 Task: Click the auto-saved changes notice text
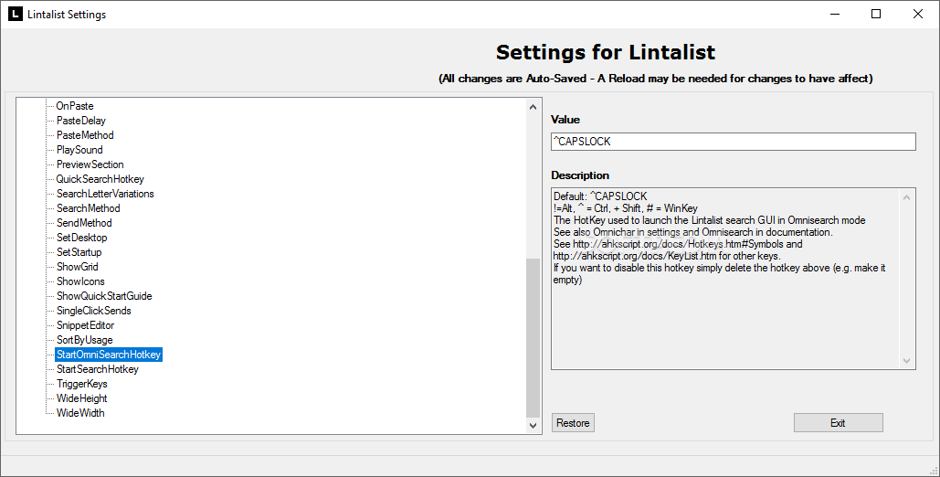tap(656, 79)
